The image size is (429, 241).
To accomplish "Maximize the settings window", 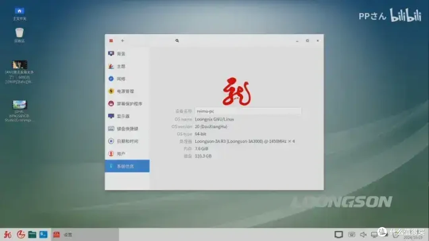I will (307, 40).
